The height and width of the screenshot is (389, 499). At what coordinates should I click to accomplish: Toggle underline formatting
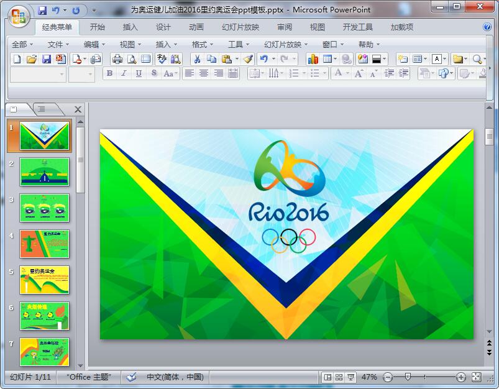tap(139, 73)
